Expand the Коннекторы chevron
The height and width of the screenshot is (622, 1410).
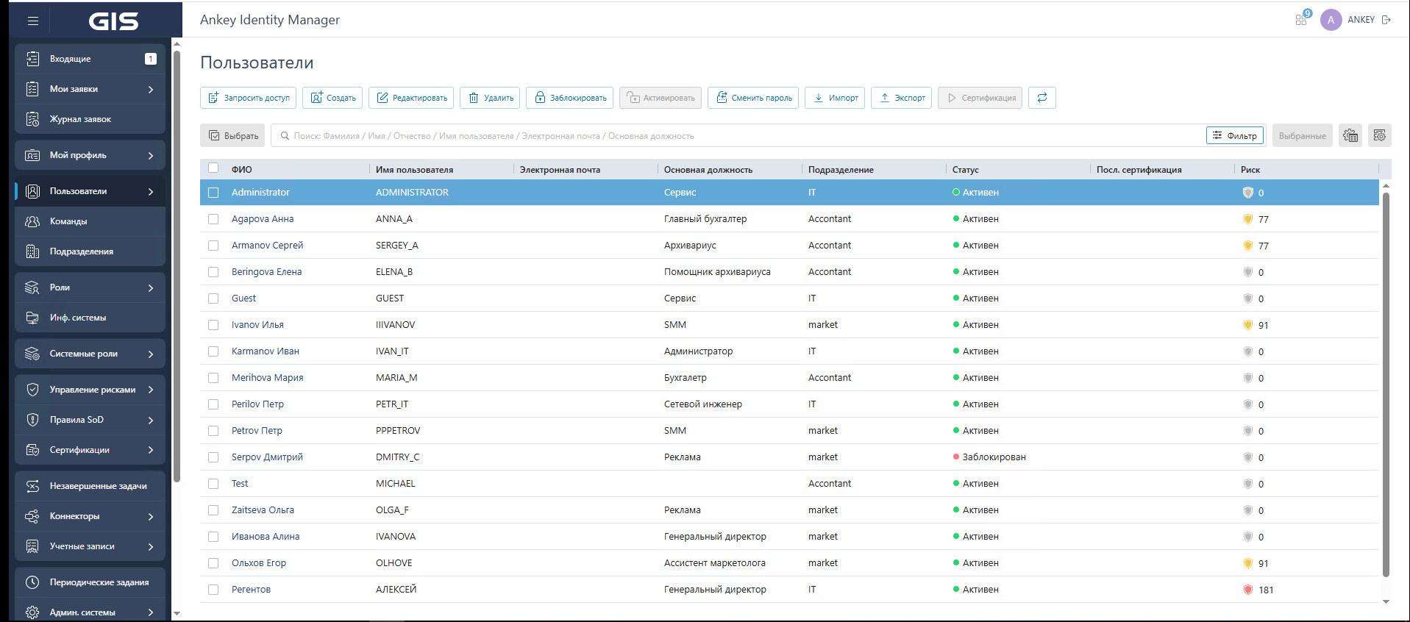tap(151, 516)
